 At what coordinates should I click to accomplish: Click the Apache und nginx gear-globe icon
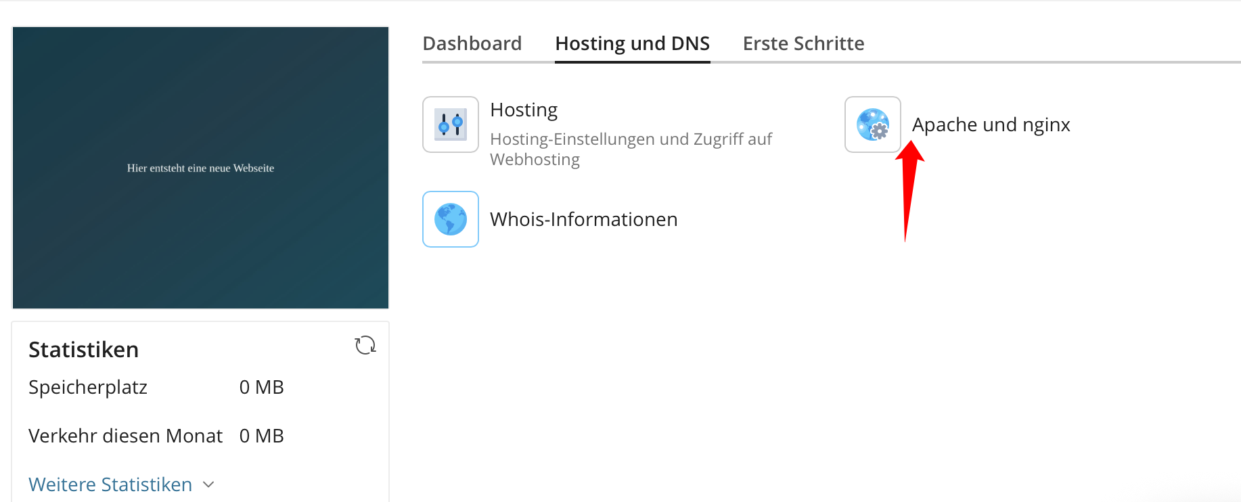[872, 124]
